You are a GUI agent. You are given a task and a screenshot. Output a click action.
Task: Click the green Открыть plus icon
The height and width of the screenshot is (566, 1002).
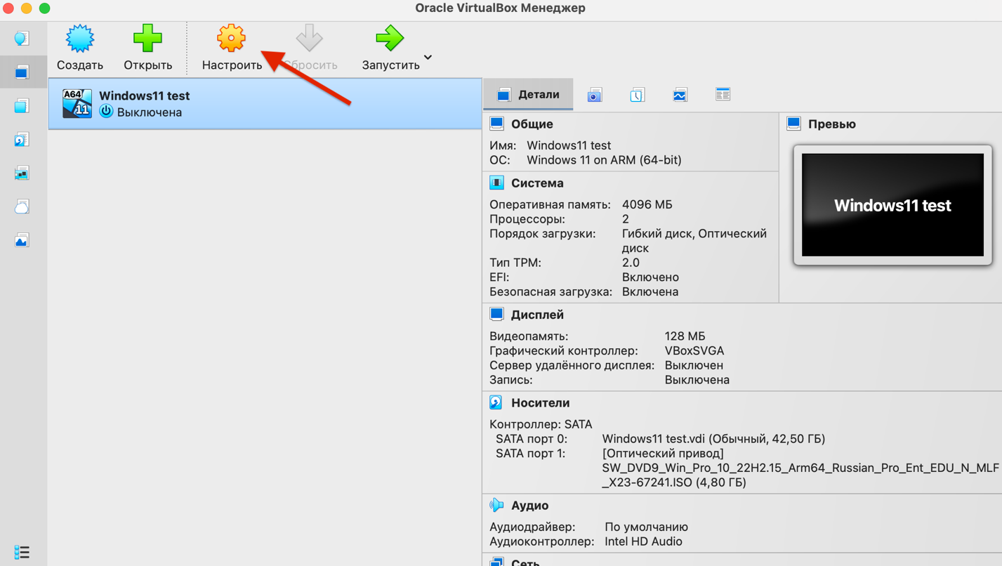tap(147, 39)
